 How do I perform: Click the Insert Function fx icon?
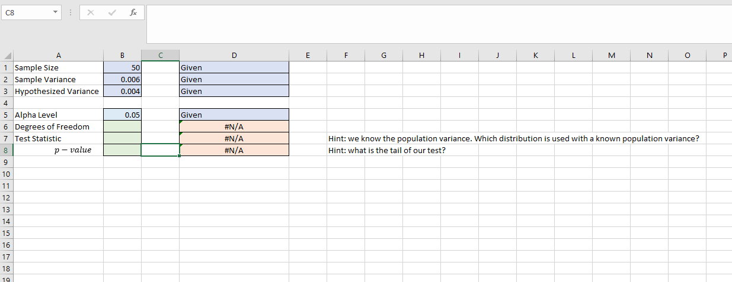[134, 12]
